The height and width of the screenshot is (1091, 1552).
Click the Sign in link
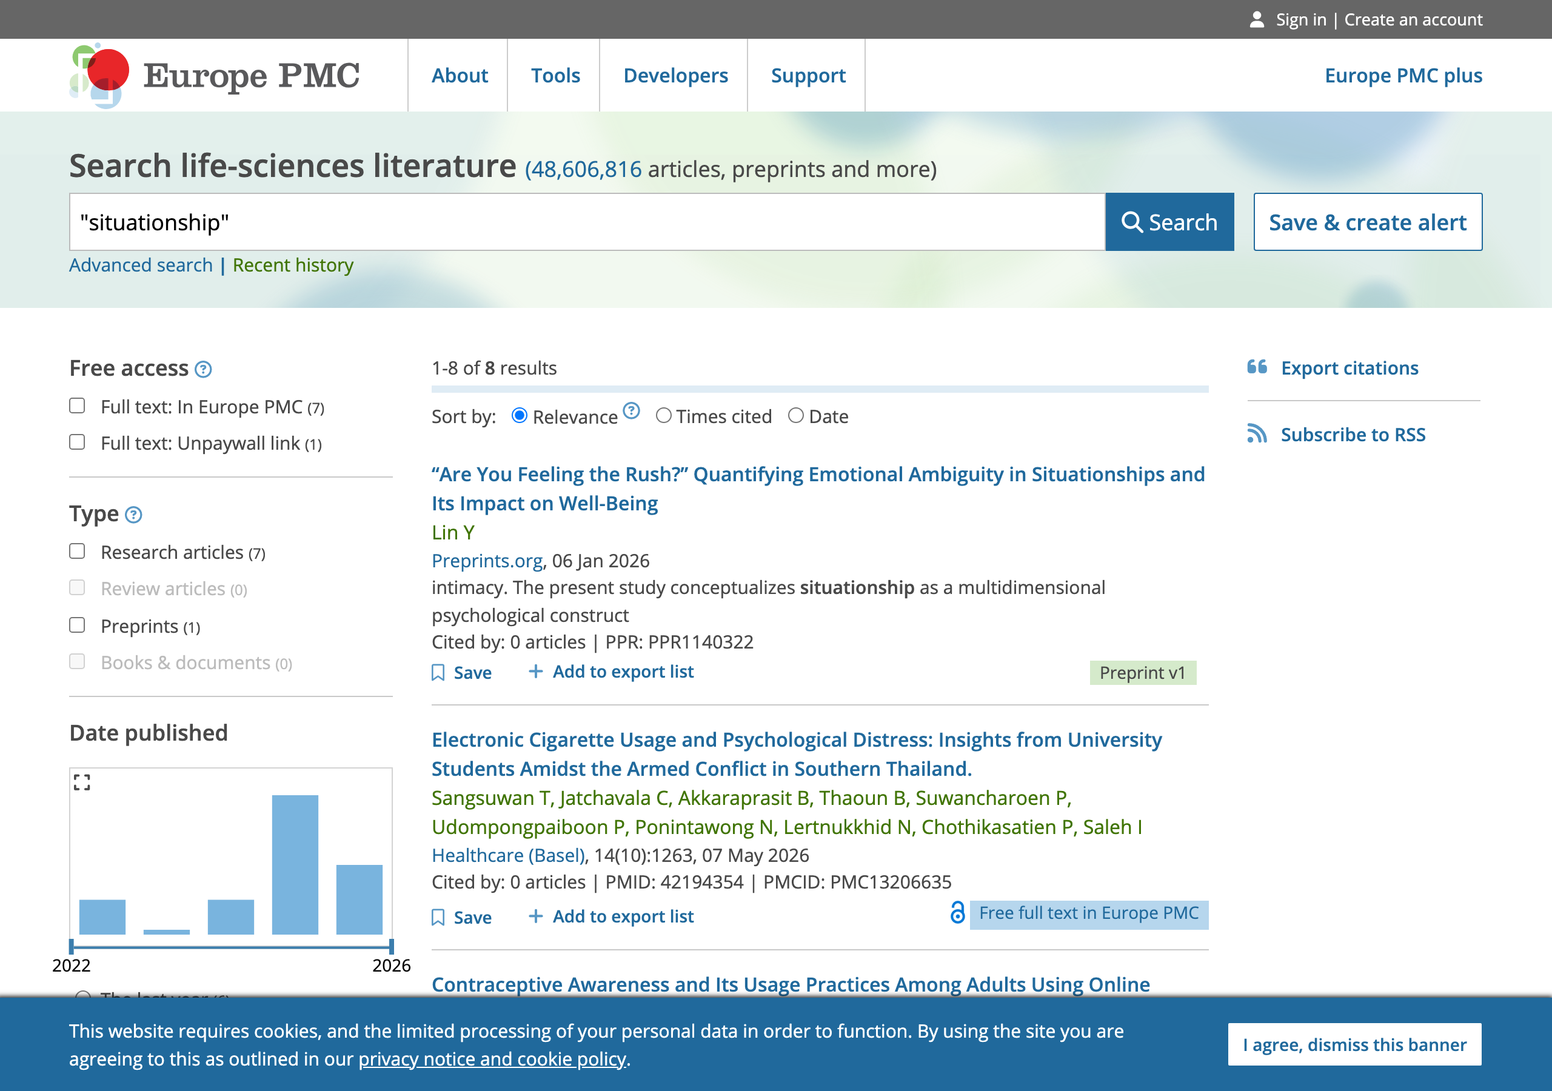[x=1300, y=19]
